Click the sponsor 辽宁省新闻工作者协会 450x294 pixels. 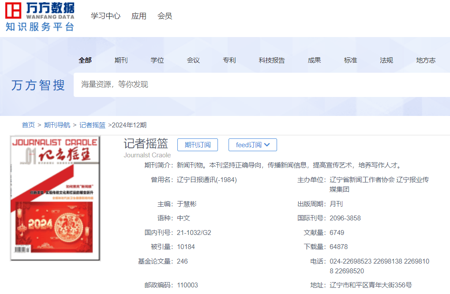(x=362, y=180)
